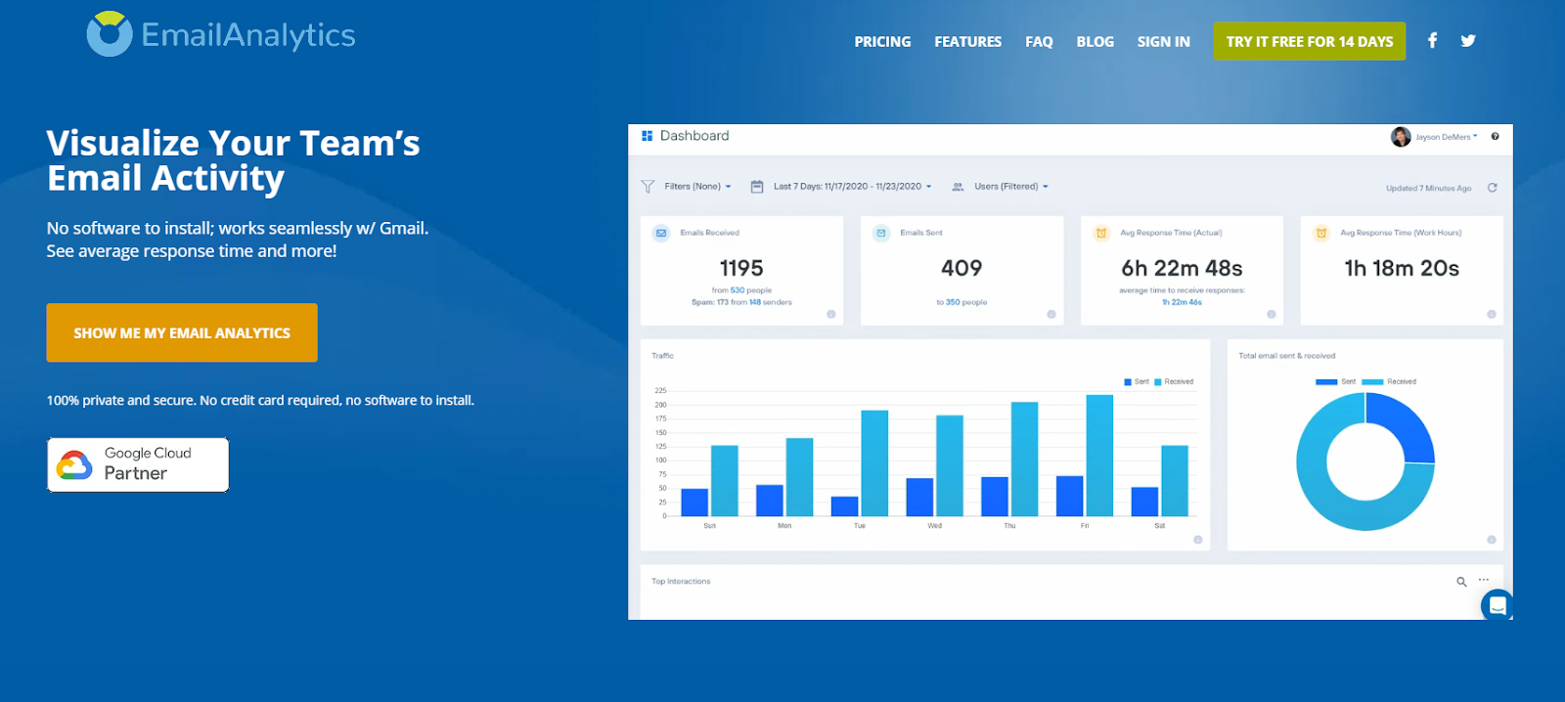This screenshot has width=1565, height=702.
Task: Open the chat support bubble
Action: click(1497, 605)
